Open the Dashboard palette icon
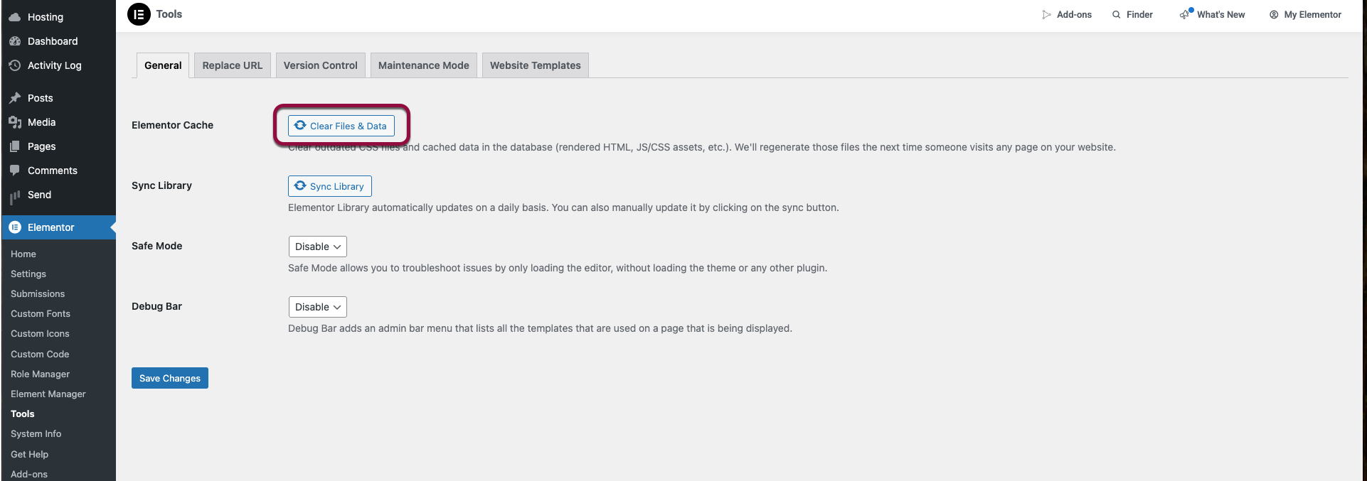1367x481 pixels. (15, 41)
